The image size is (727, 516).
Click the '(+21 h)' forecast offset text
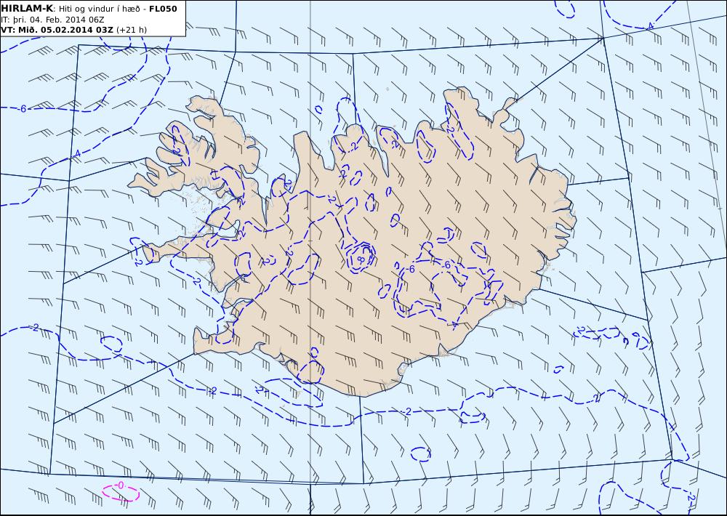(131, 30)
